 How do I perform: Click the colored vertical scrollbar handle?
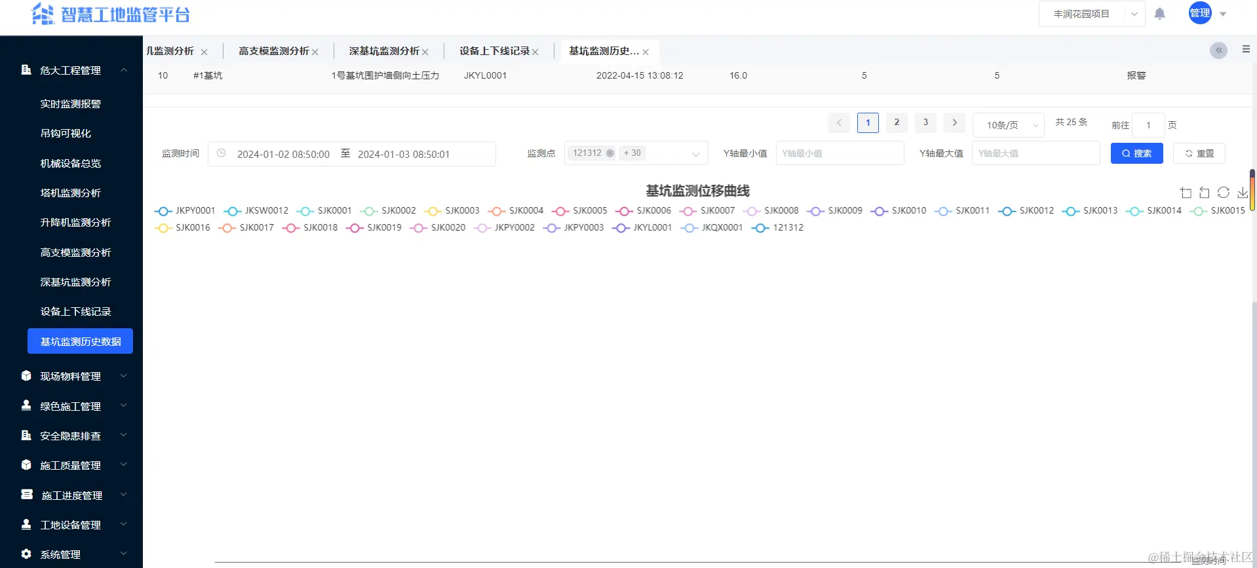coord(1252,190)
